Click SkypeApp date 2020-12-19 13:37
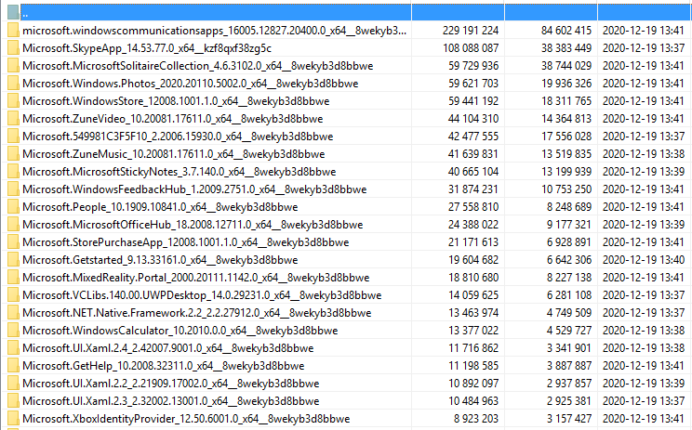 [644, 48]
